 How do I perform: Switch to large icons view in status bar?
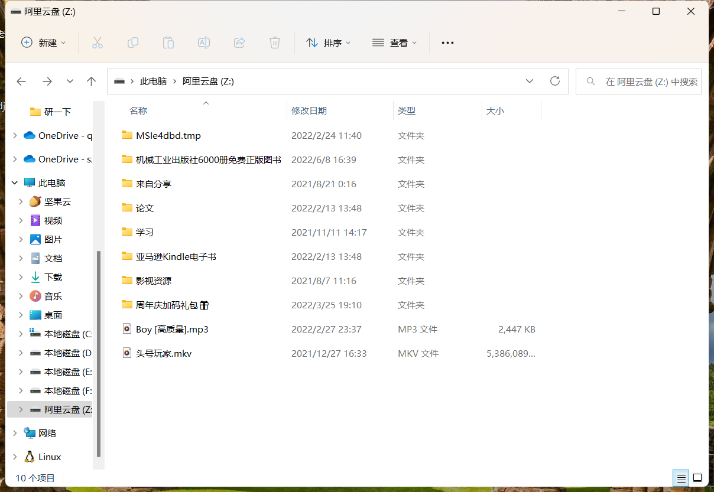coord(697,477)
